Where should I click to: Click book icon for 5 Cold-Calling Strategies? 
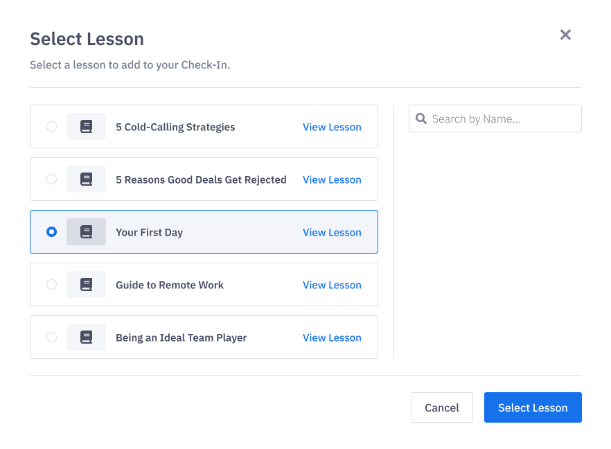click(x=86, y=127)
